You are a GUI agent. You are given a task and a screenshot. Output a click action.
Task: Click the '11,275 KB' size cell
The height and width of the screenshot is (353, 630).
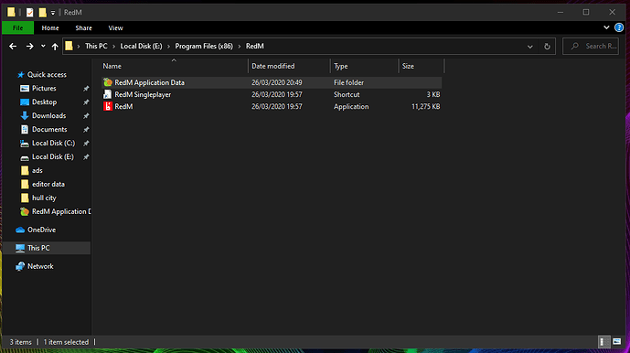425,107
